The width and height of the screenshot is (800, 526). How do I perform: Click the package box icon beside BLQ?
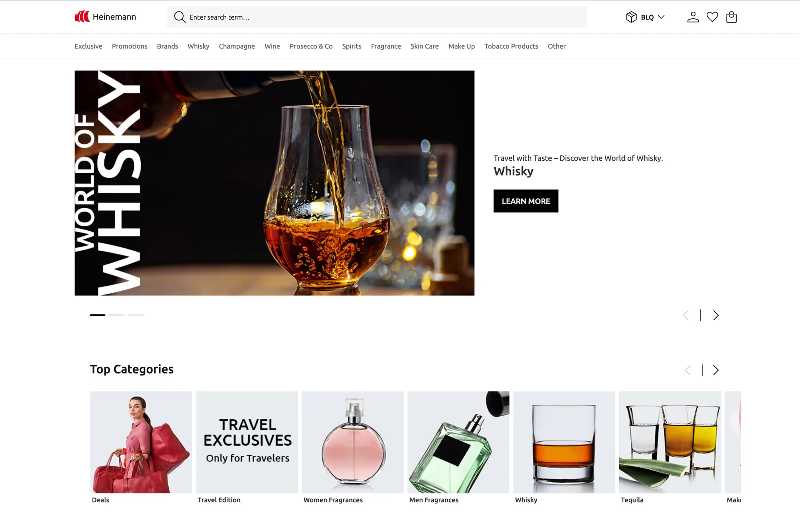[631, 17]
